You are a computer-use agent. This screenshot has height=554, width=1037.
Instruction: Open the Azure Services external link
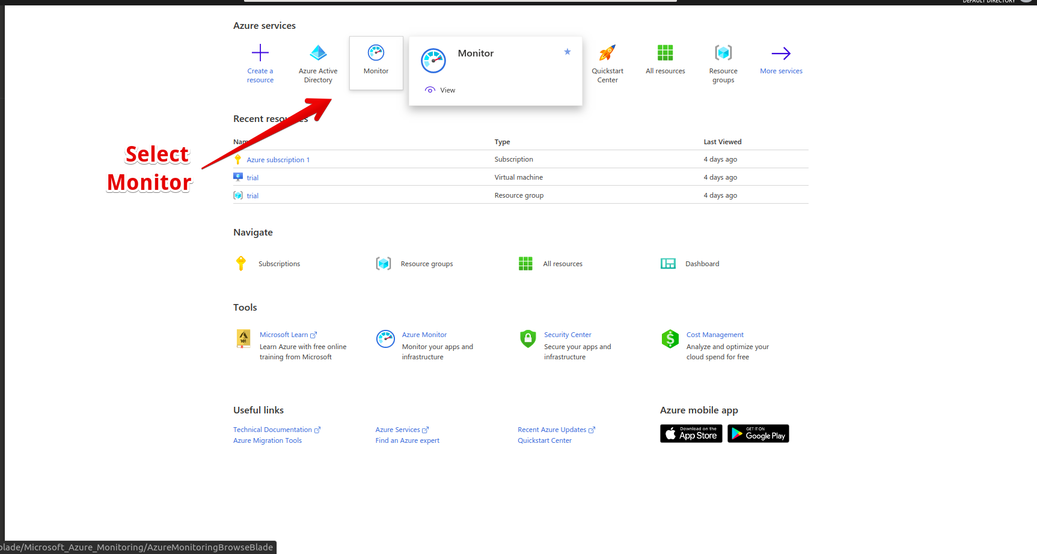(x=402, y=430)
